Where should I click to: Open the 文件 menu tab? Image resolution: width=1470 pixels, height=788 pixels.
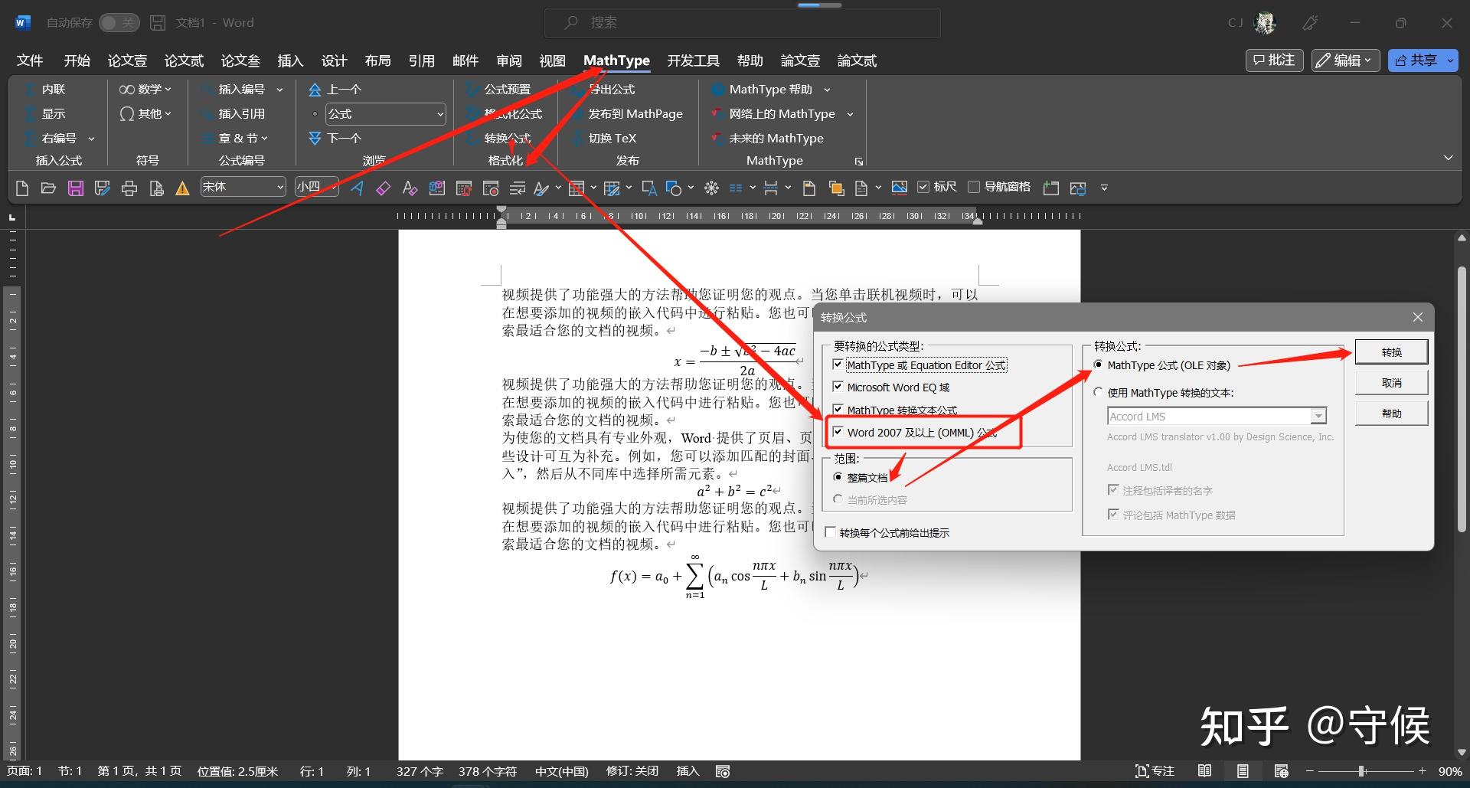click(30, 60)
